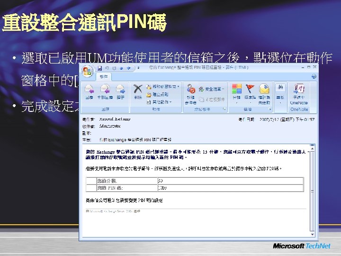
Task: Open the round Office button menu
Action: click(x=88, y=72)
